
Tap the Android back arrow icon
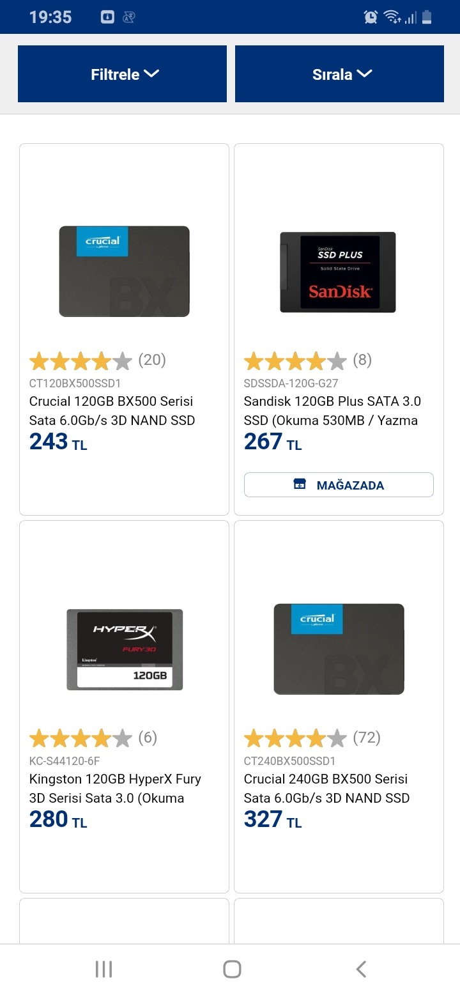point(361,970)
